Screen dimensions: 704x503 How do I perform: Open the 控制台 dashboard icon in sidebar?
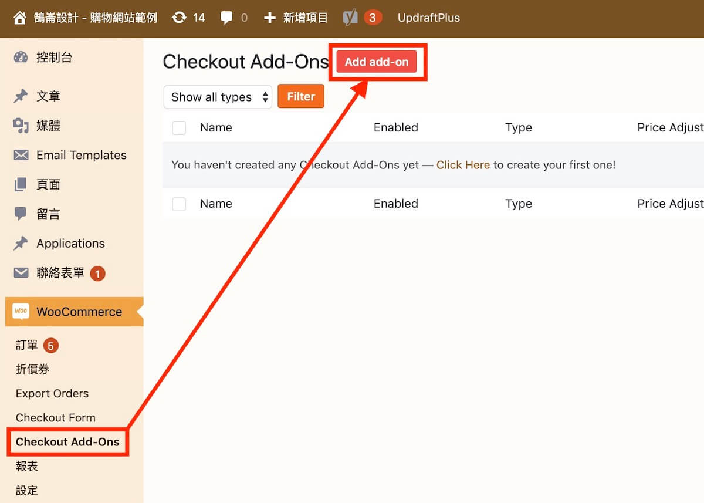[x=21, y=58]
